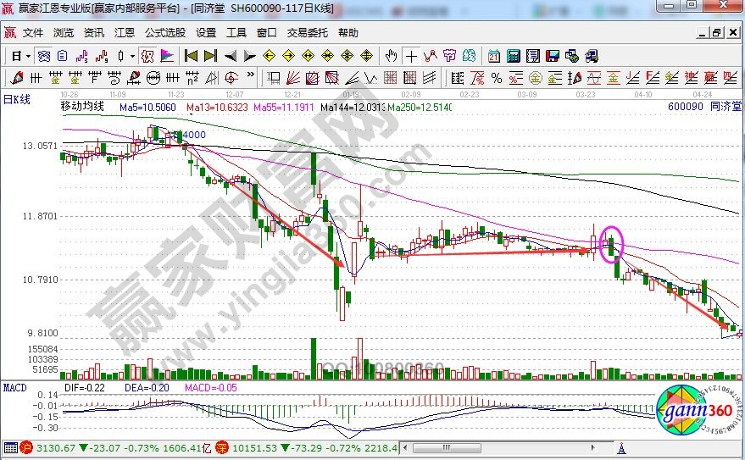
Task: Click the hand pan tool icon
Action: 391,56
